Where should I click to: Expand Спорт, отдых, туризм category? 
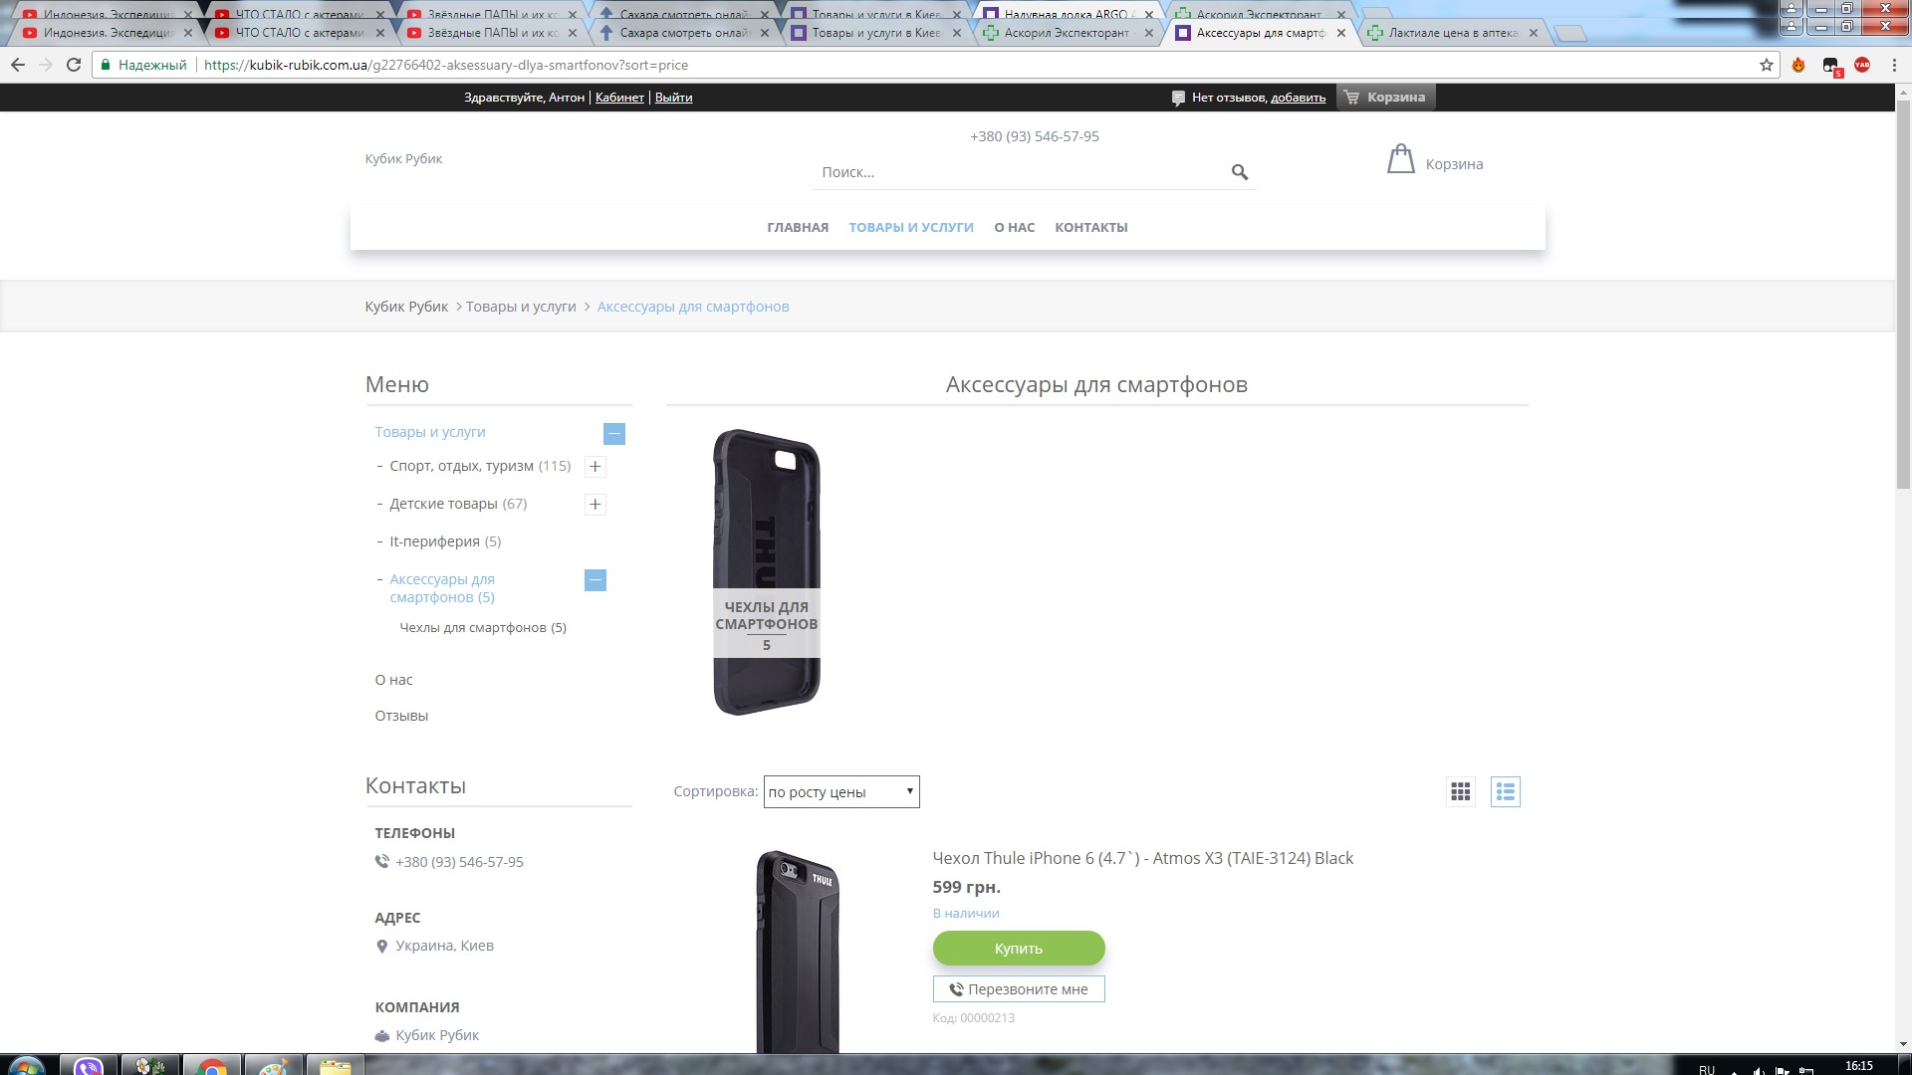click(595, 466)
